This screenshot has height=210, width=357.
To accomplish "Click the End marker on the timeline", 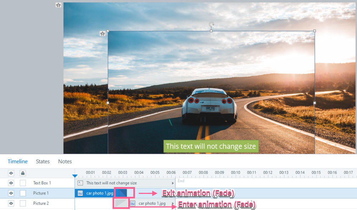I will [x=181, y=181].
